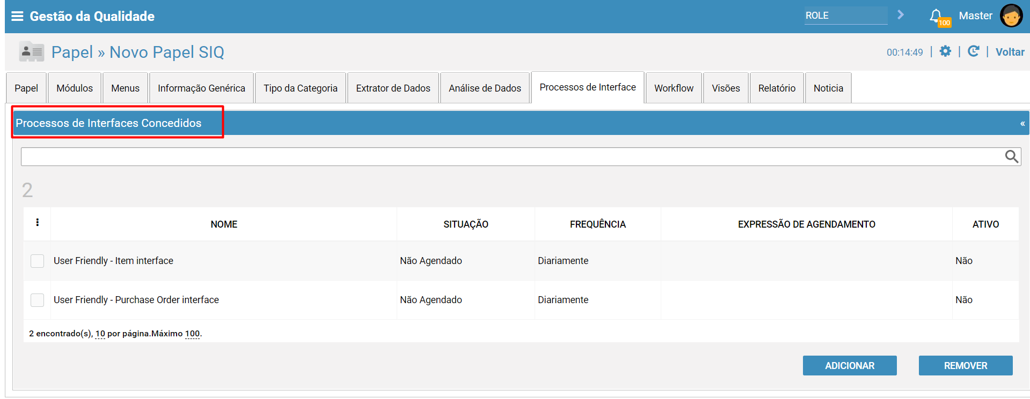1030x399 pixels.
Task: Click the refresh icon
Action: click(x=973, y=51)
